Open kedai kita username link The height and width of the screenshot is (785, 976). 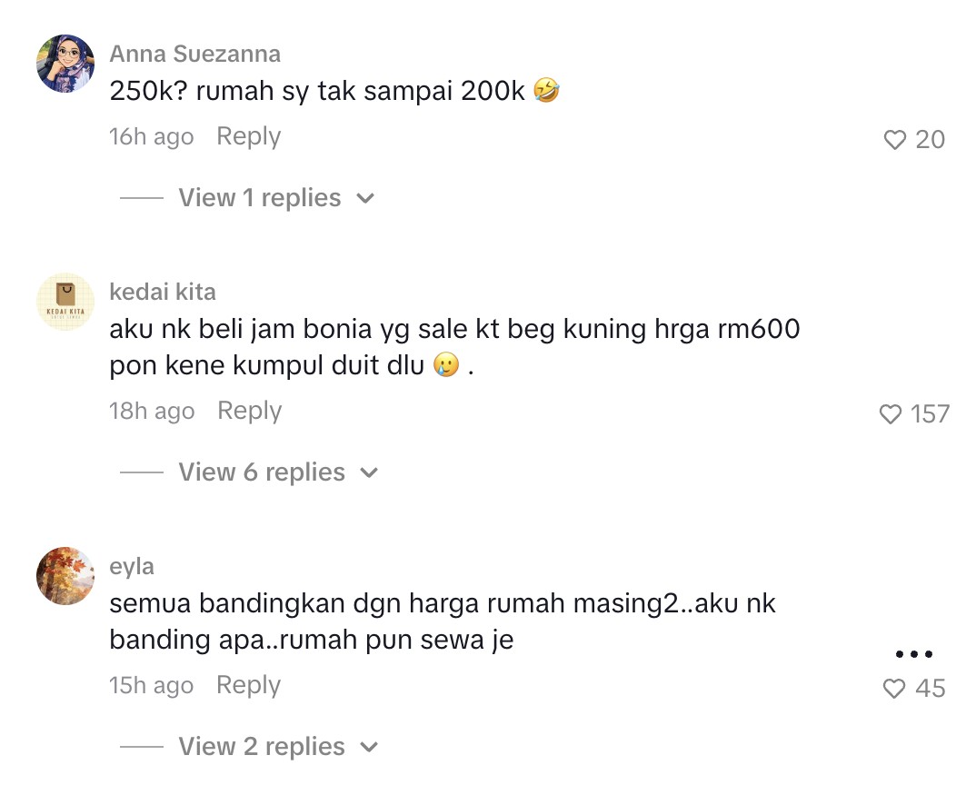(x=163, y=292)
